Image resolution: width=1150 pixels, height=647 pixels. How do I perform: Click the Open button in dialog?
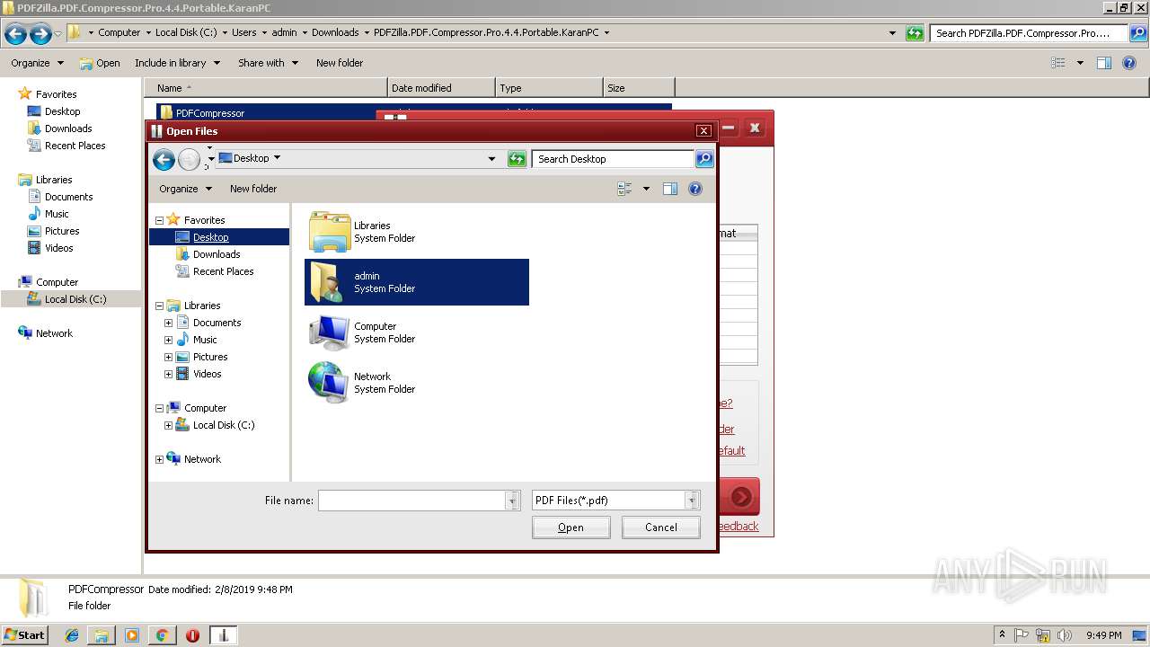click(x=571, y=527)
